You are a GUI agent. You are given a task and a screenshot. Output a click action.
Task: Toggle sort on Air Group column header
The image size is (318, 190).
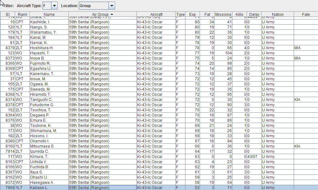click(102, 14)
